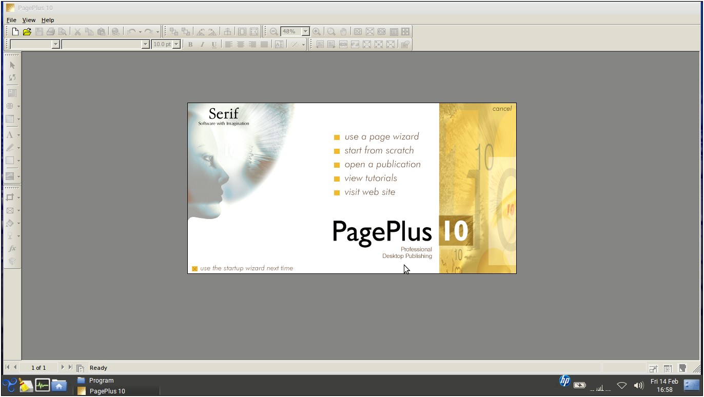Select the QuickShape rectangle tool
This screenshot has height=397, width=704.
pos(10,161)
